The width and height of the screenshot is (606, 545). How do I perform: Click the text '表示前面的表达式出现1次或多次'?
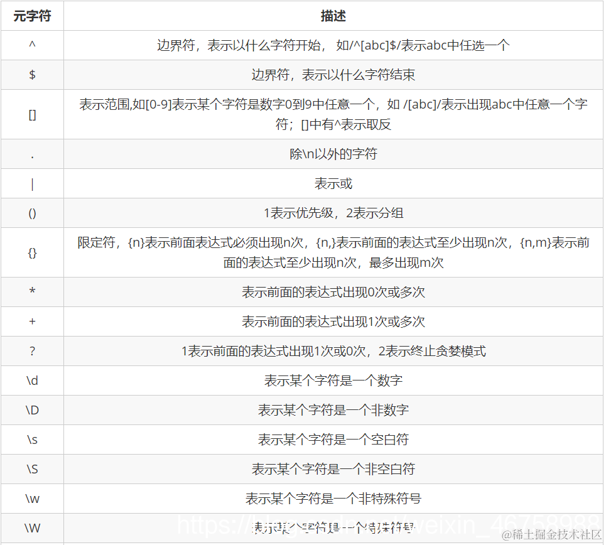pyautogui.click(x=333, y=321)
